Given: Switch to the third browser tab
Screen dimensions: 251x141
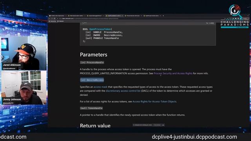Looking at the screenshot, I should click(x=95, y=16).
